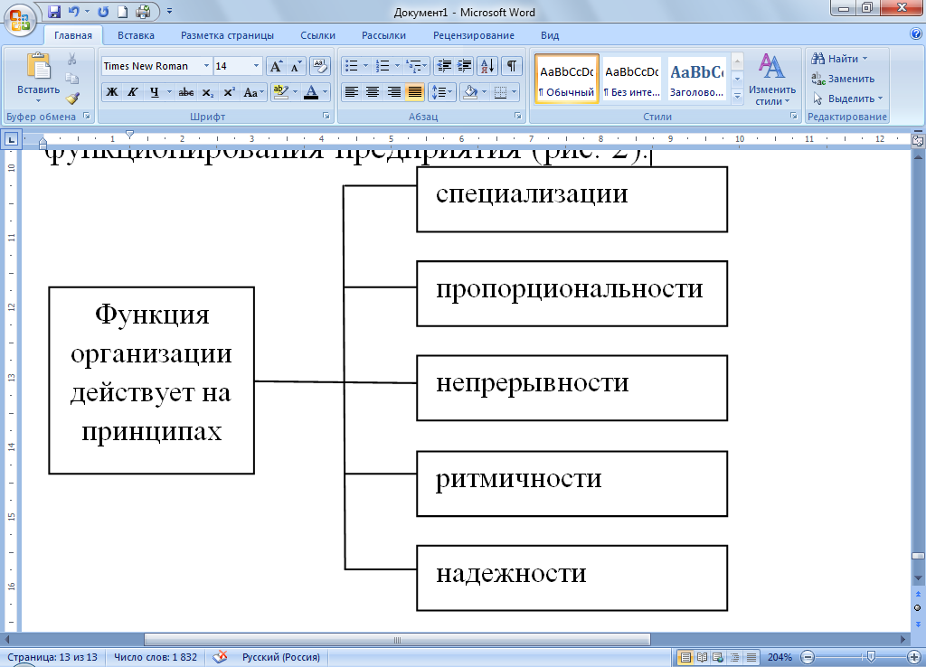The height and width of the screenshot is (667, 926).
Task: Click the strikethrough icon
Action: (x=186, y=91)
